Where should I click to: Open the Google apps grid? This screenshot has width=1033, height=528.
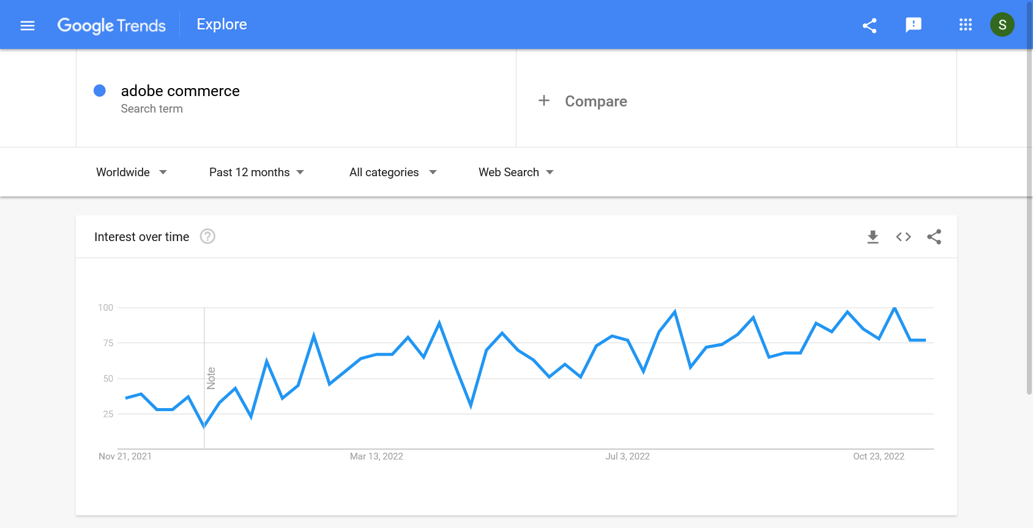(x=965, y=24)
